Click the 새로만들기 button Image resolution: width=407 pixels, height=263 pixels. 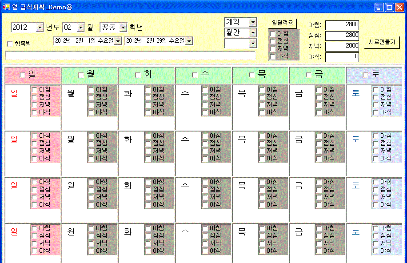382,42
